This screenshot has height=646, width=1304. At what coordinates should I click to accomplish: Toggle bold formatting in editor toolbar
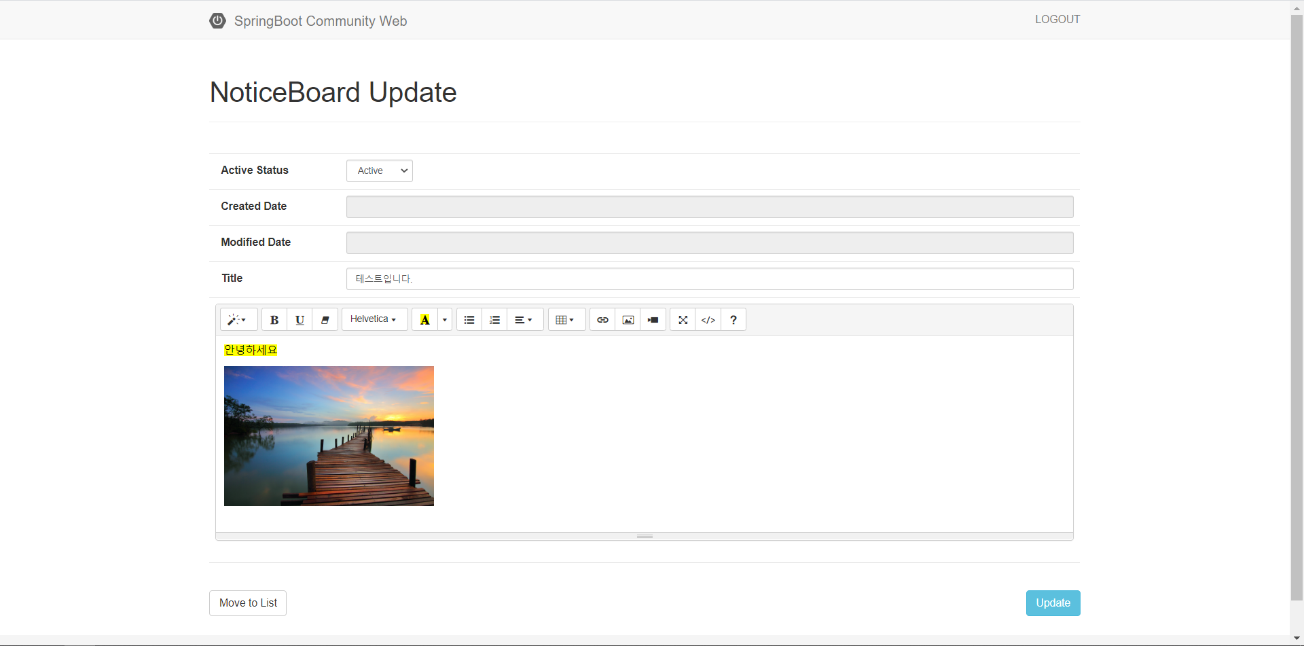click(274, 320)
